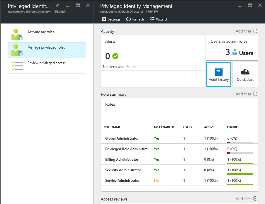Open the Privileged Role Administra... row
This screenshot has height=204, width=265.
point(179,149)
